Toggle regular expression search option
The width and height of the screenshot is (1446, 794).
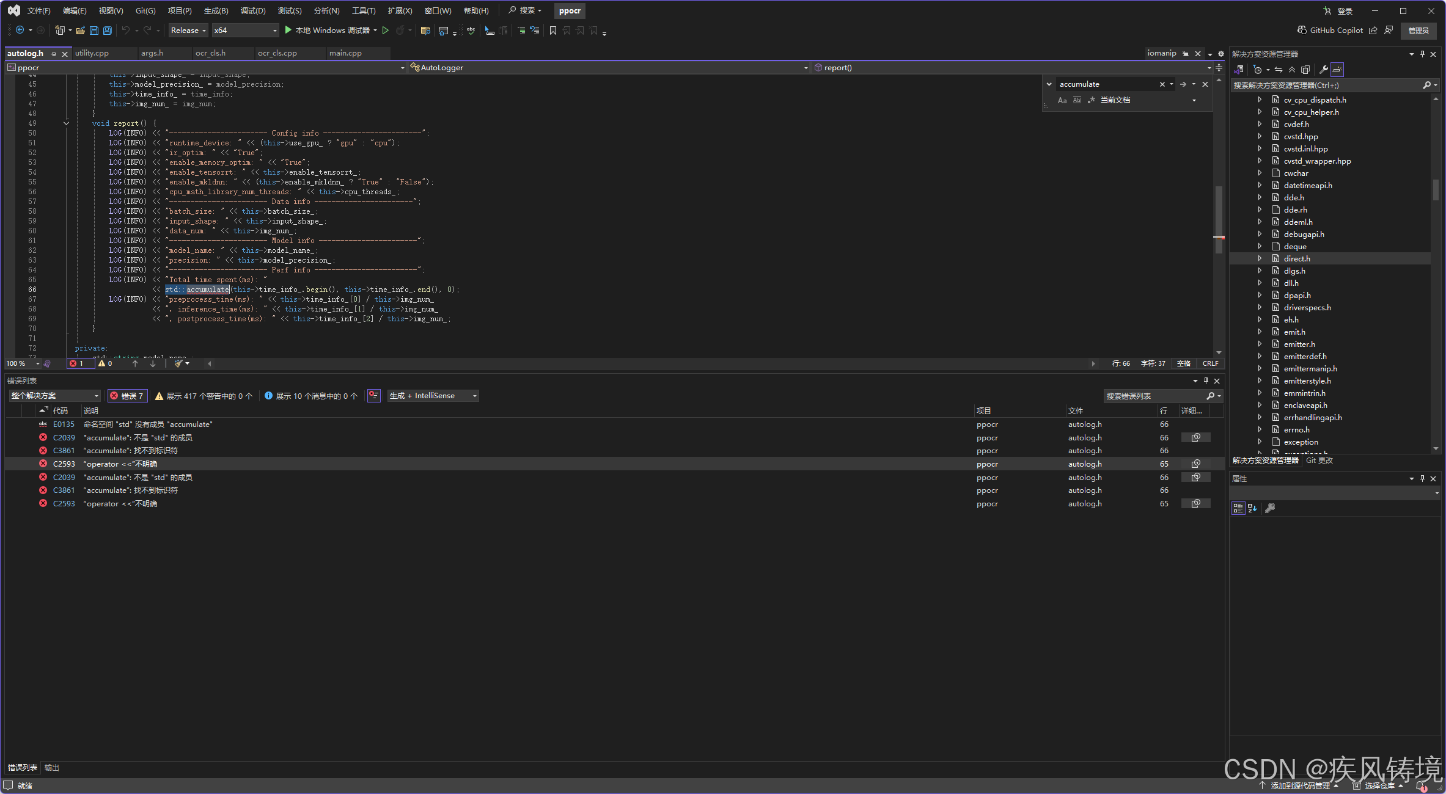pos(1091,100)
